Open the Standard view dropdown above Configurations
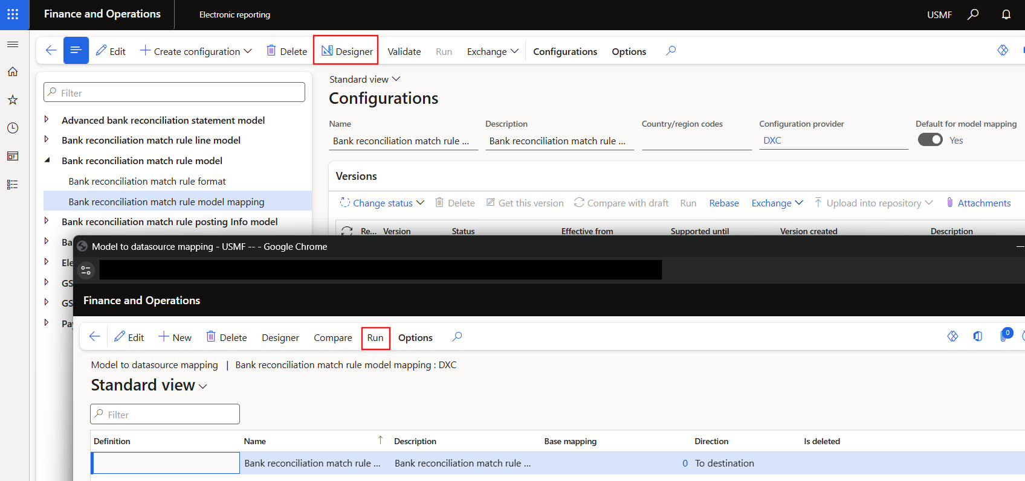Image resolution: width=1025 pixels, height=481 pixels. coord(364,80)
